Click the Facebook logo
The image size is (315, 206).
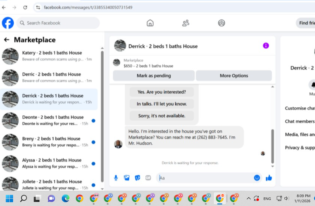8,23
